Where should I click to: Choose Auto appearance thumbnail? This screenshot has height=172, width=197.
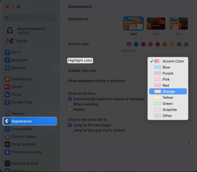click(x=179, y=23)
